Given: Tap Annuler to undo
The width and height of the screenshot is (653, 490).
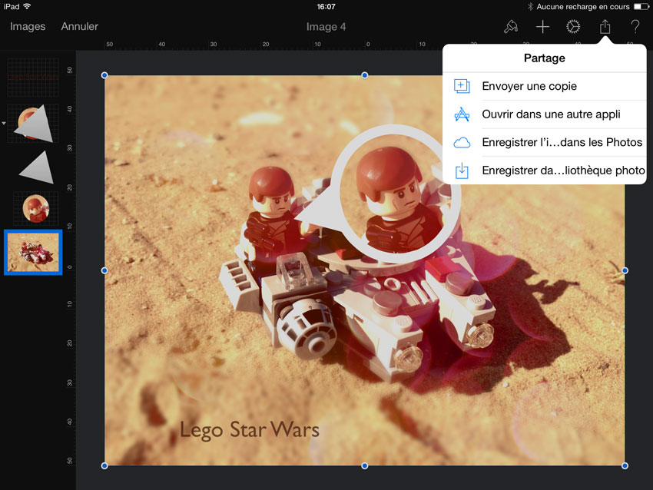Looking at the screenshot, I should click(80, 26).
